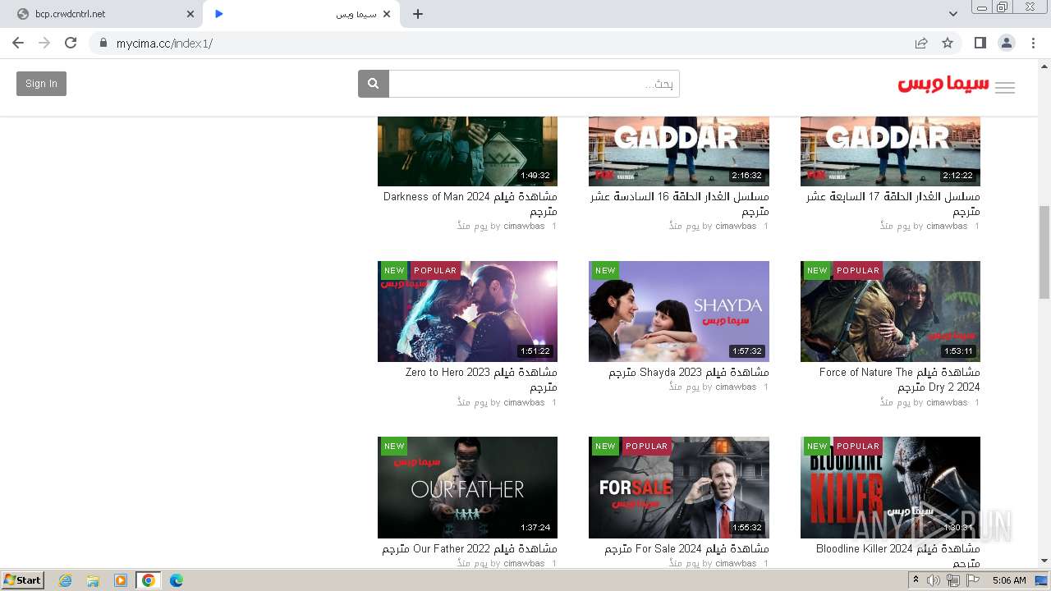Screen dimensions: 1051x591
Task: Open the Windows Start menu
Action: pos(23,580)
